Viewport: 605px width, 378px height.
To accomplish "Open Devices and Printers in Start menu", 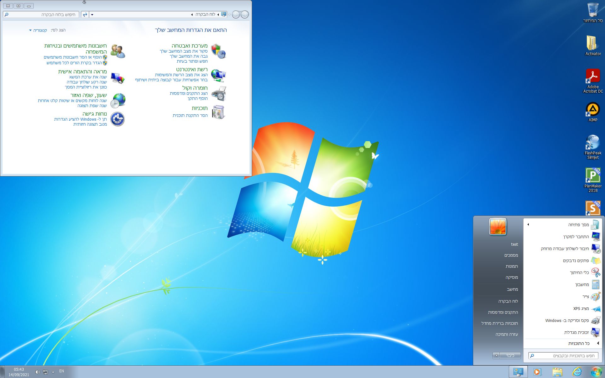I will [x=503, y=312].
